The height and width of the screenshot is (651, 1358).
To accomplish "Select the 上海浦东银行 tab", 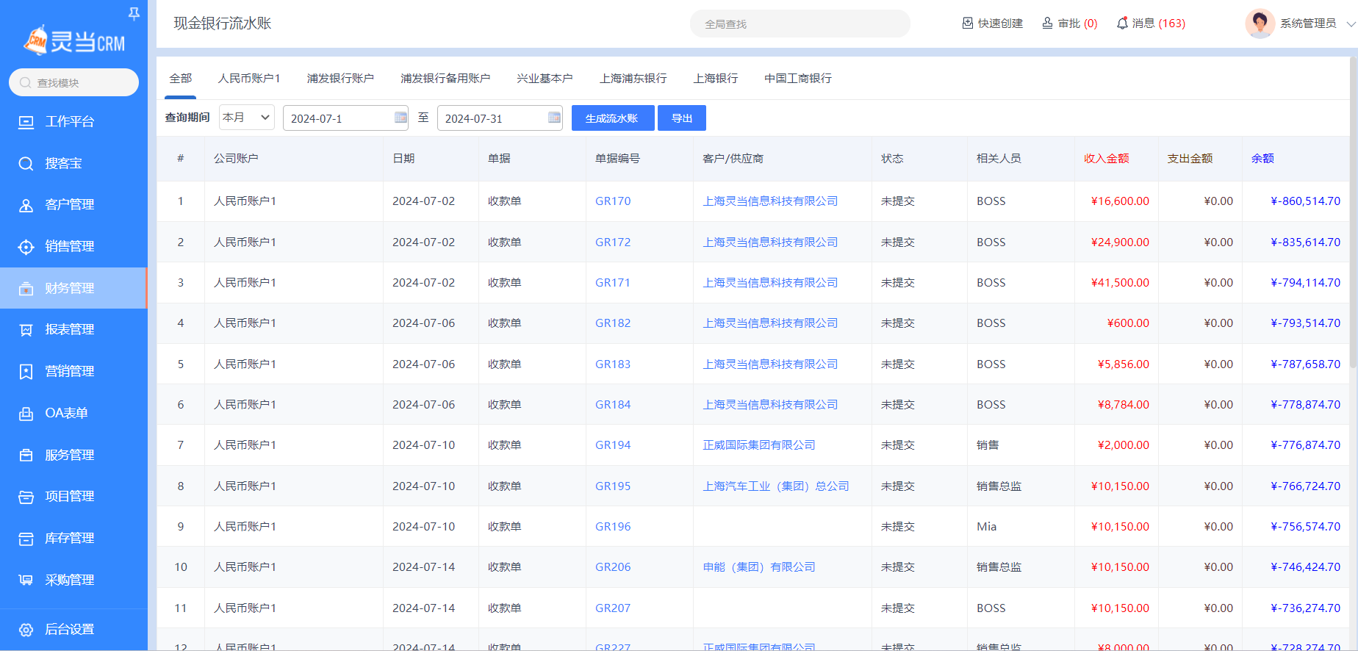I will pos(633,79).
